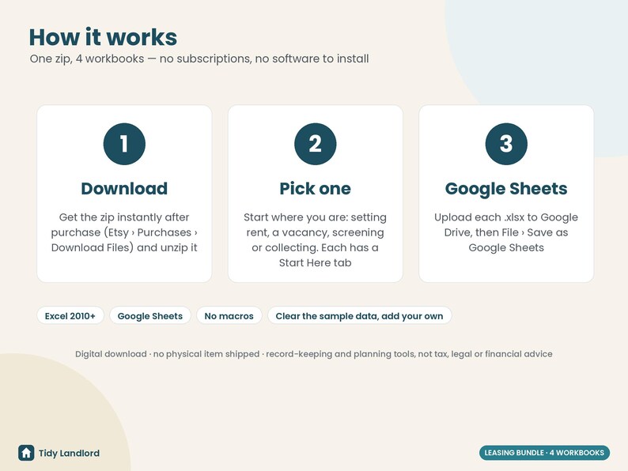The height and width of the screenshot is (471, 628).
Task: Click the number 1 step circle
Action: pos(124,144)
